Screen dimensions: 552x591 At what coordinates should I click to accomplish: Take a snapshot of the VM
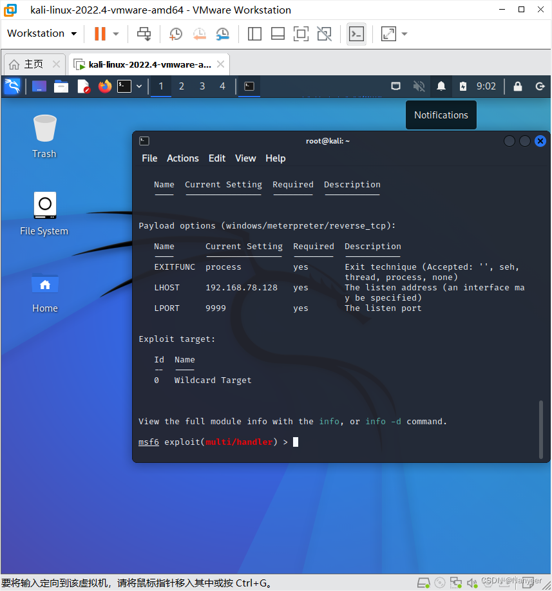pyautogui.click(x=175, y=33)
